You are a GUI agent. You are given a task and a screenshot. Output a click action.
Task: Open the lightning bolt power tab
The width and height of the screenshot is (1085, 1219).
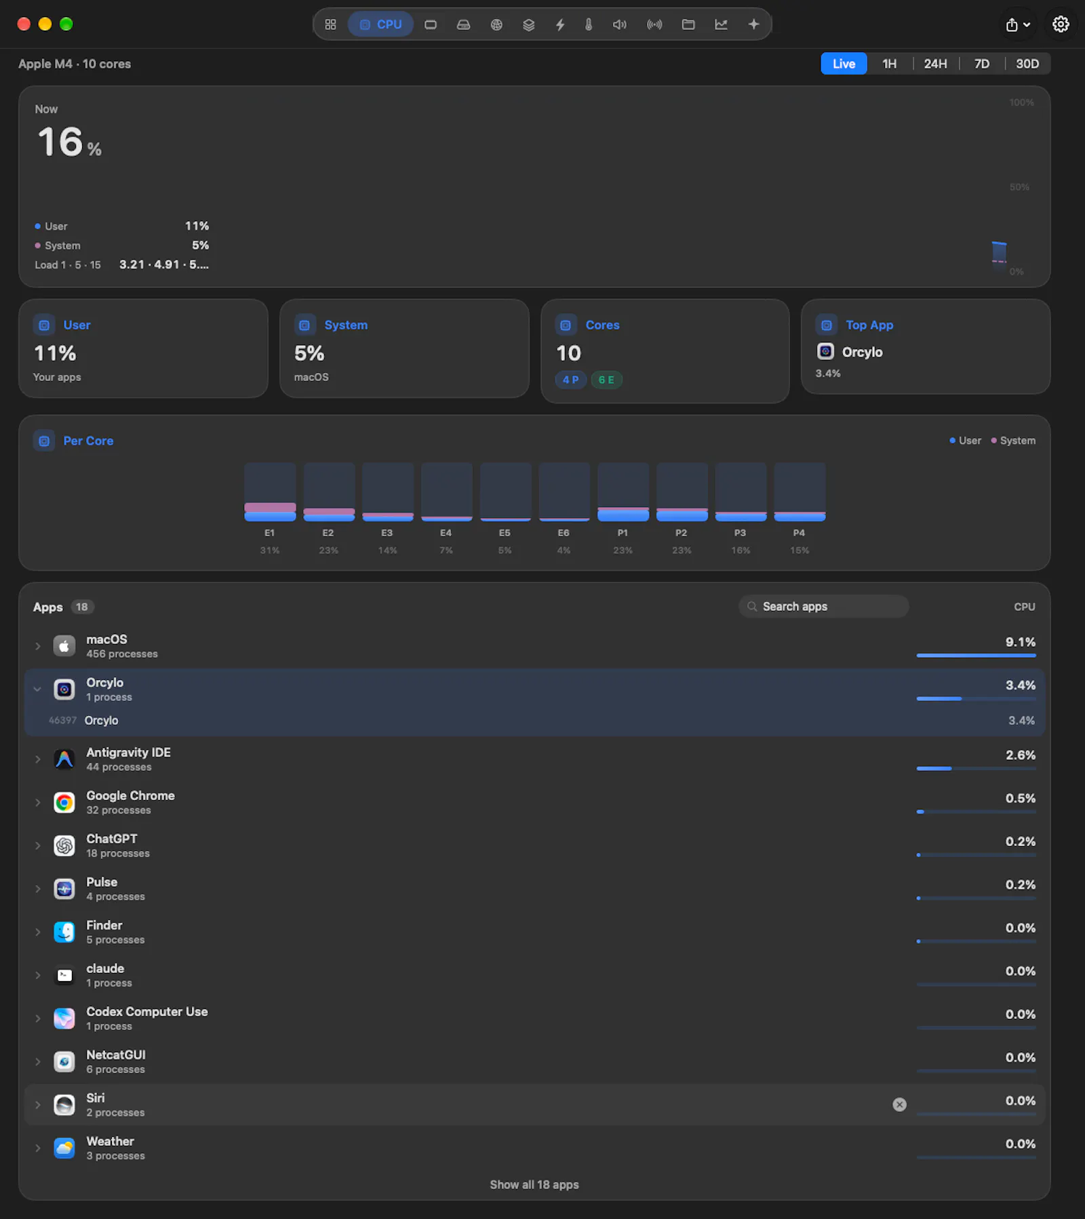[x=560, y=24]
